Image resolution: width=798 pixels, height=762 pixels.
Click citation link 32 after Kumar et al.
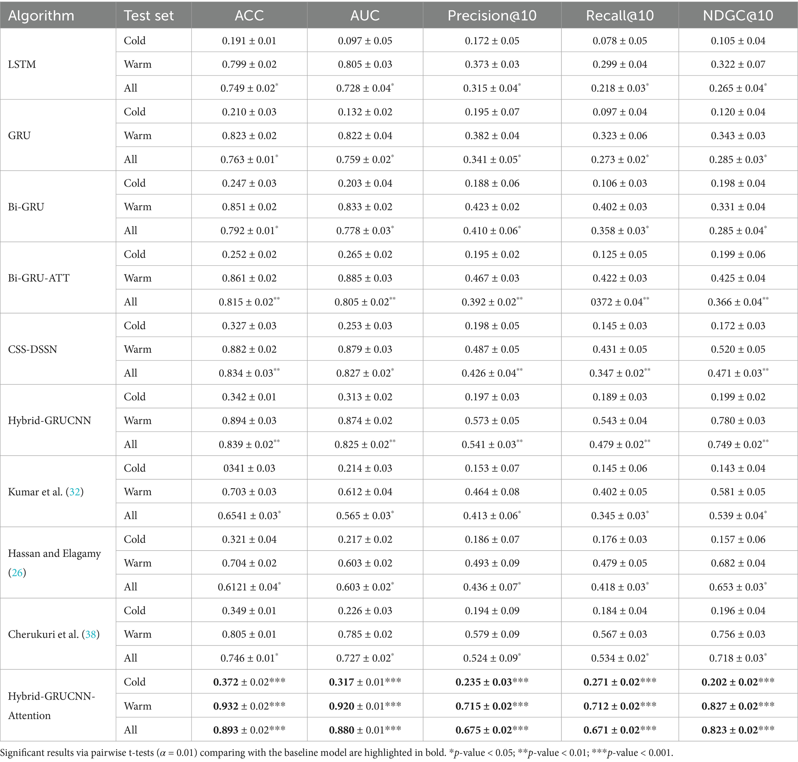click(x=75, y=492)
